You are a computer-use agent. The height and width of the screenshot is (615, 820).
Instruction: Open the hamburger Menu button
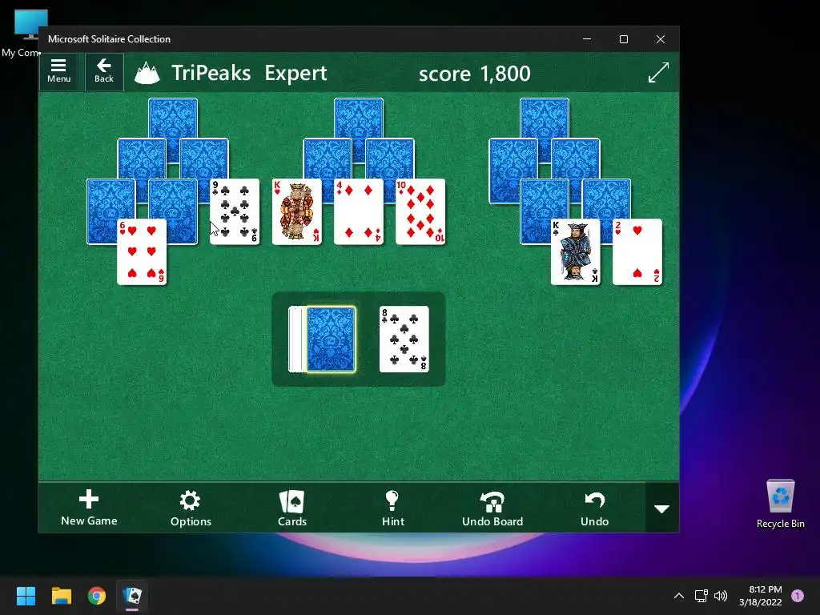pos(58,71)
